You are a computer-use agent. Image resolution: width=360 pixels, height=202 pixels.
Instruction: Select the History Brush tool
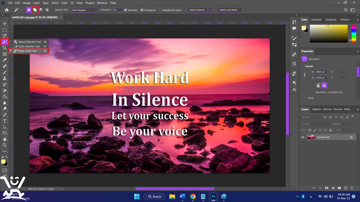(x=5, y=84)
